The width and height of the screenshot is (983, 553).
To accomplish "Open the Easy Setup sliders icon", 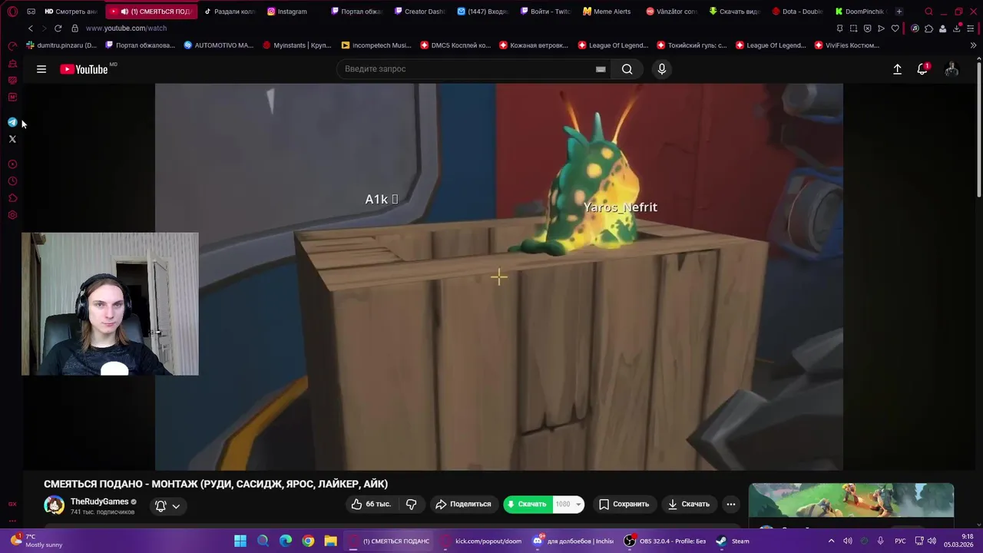I will click(x=972, y=28).
